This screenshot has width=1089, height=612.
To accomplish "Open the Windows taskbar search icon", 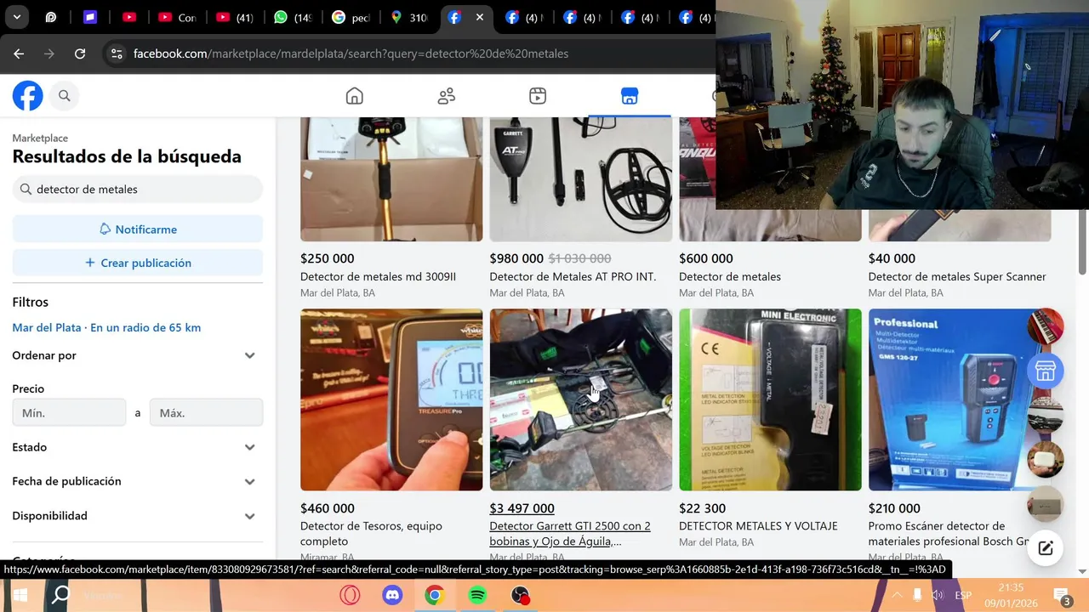I will [x=61, y=595].
